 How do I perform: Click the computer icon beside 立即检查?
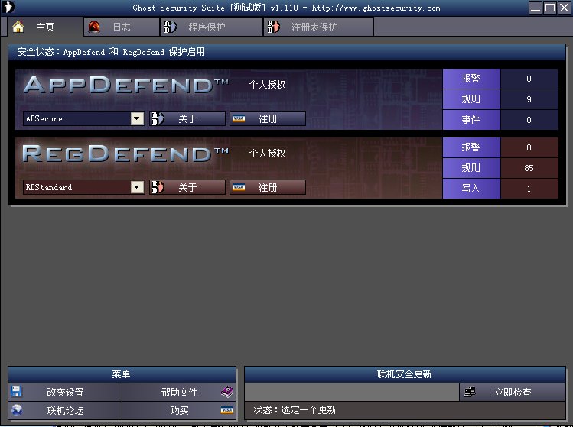point(470,392)
